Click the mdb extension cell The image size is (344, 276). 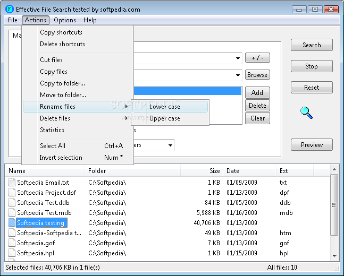pyautogui.click(x=286, y=213)
